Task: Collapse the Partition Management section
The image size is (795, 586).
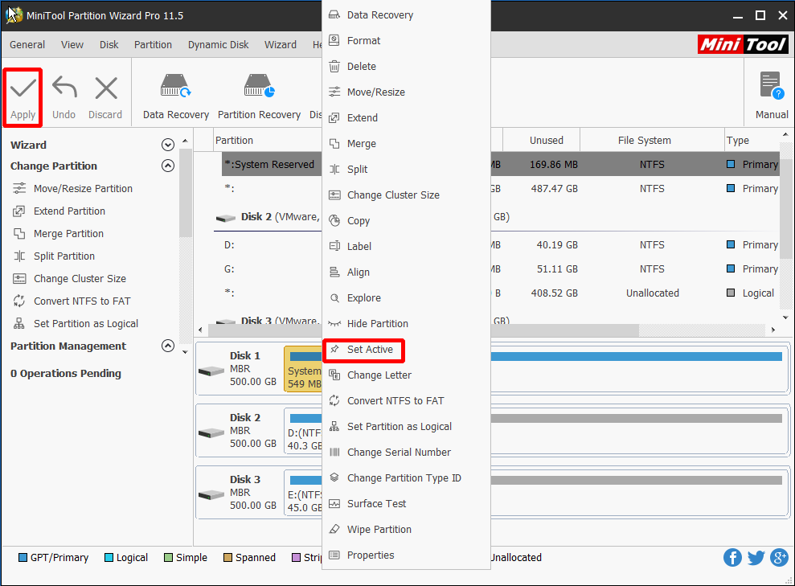Action: point(168,346)
